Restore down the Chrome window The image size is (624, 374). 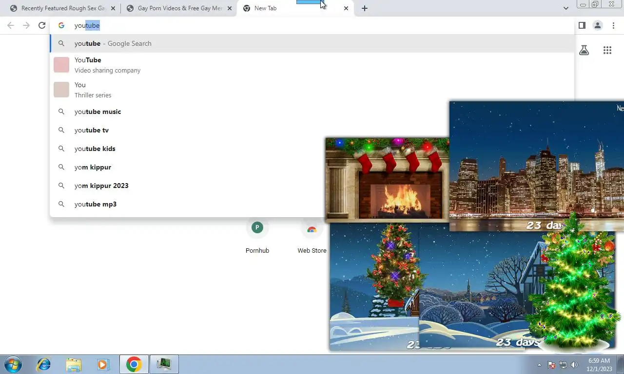tap(595, 4)
